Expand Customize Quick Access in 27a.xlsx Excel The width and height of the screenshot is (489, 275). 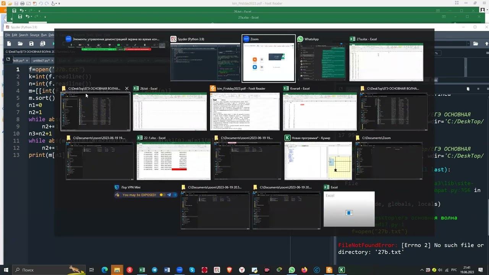(x=45, y=17)
